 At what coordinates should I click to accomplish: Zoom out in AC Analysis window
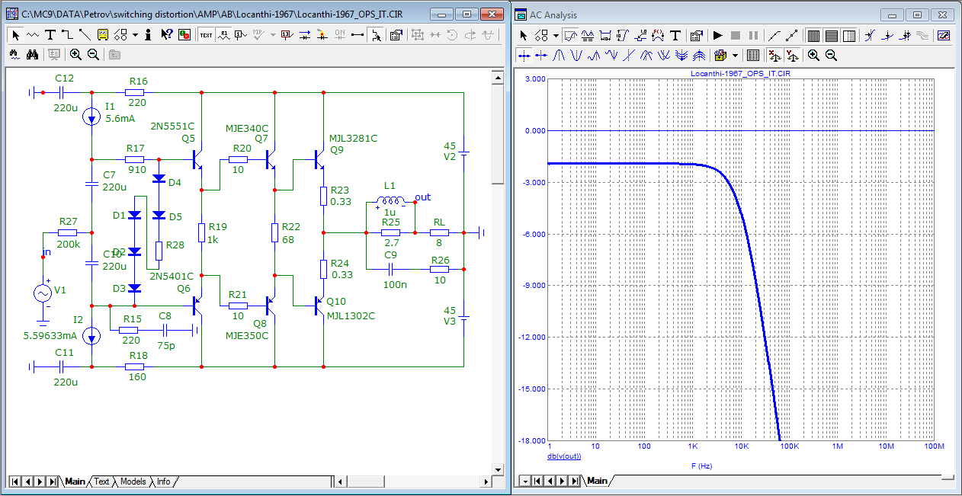pyautogui.click(x=831, y=55)
